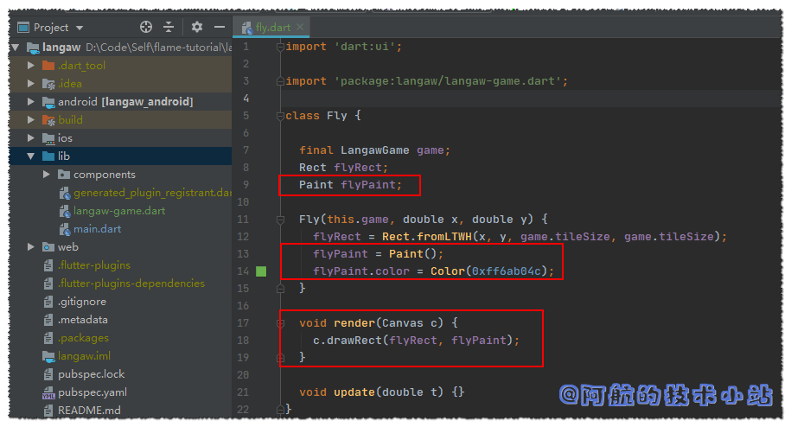This screenshot has height=427, width=791.
Task: Open langaw-game.dart from the project tree
Action: [119, 211]
